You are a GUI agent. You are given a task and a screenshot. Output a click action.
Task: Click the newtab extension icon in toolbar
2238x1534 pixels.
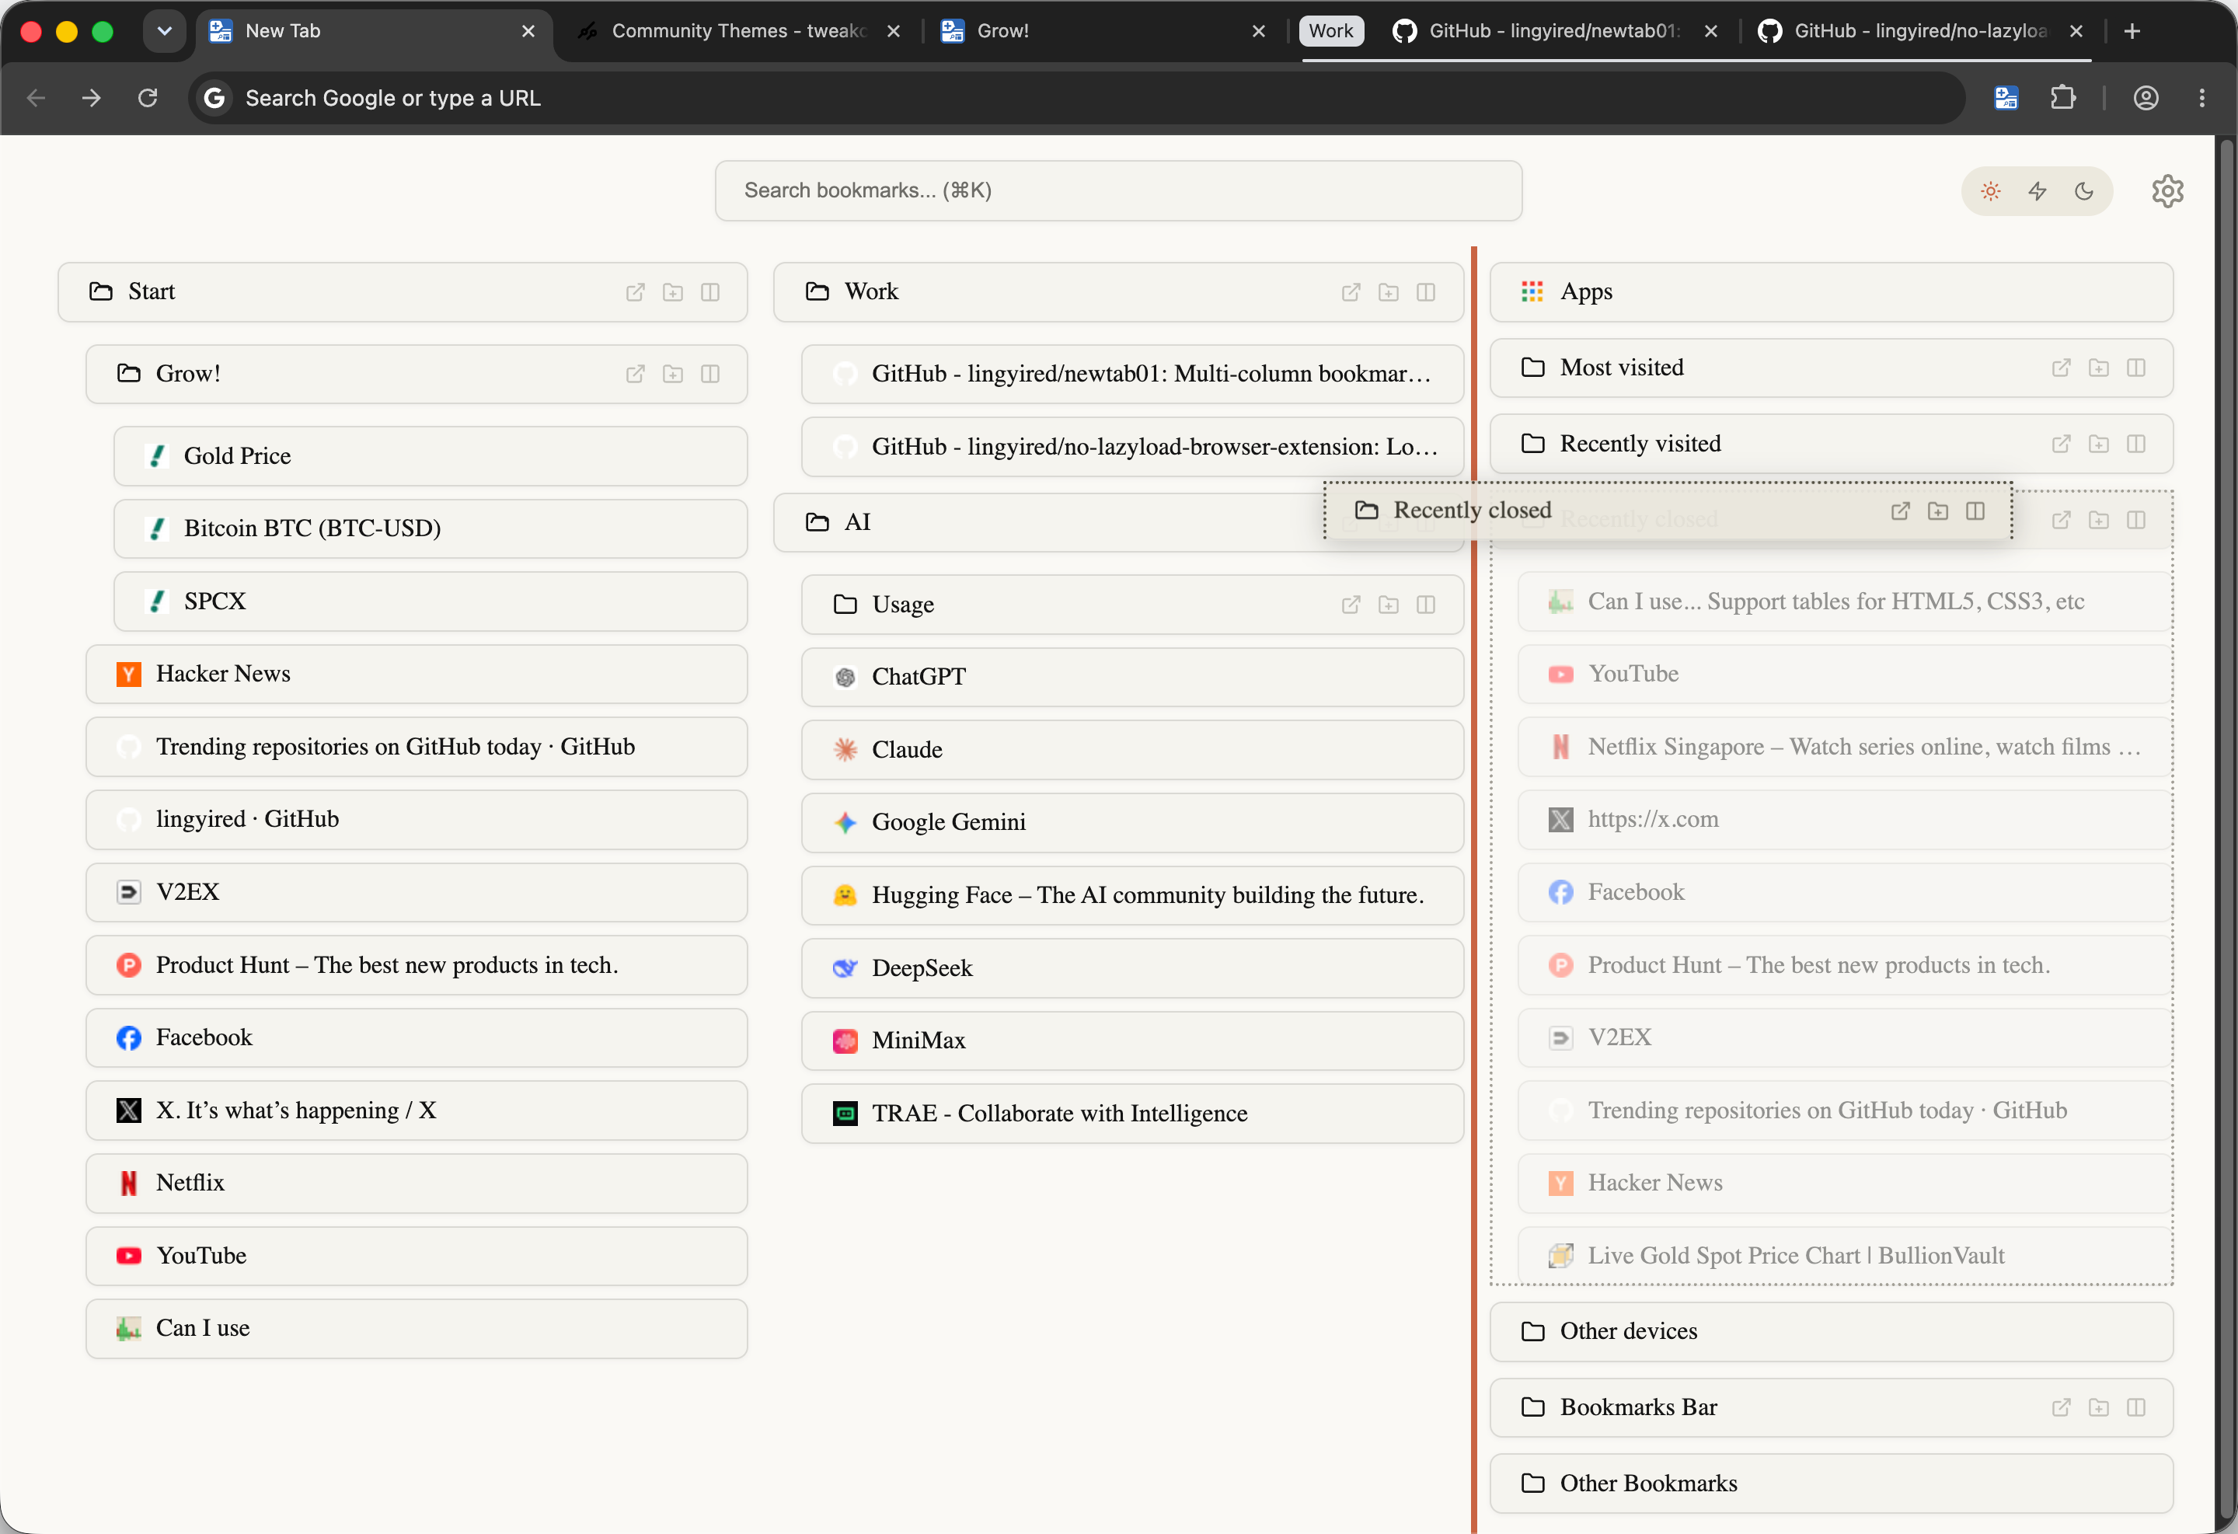coord(2007,97)
